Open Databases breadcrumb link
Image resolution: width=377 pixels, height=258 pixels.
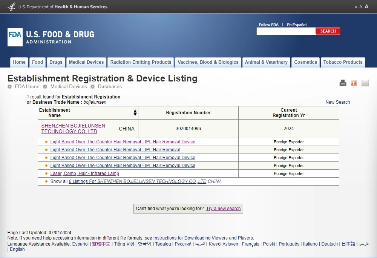click(110, 87)
